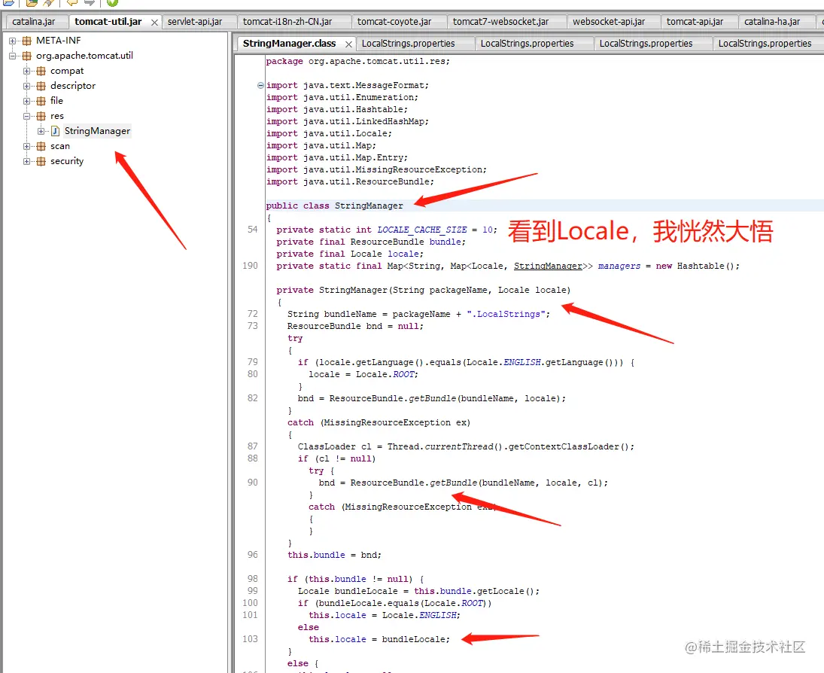Click the descriptor package icon

[x=41, y=86]
